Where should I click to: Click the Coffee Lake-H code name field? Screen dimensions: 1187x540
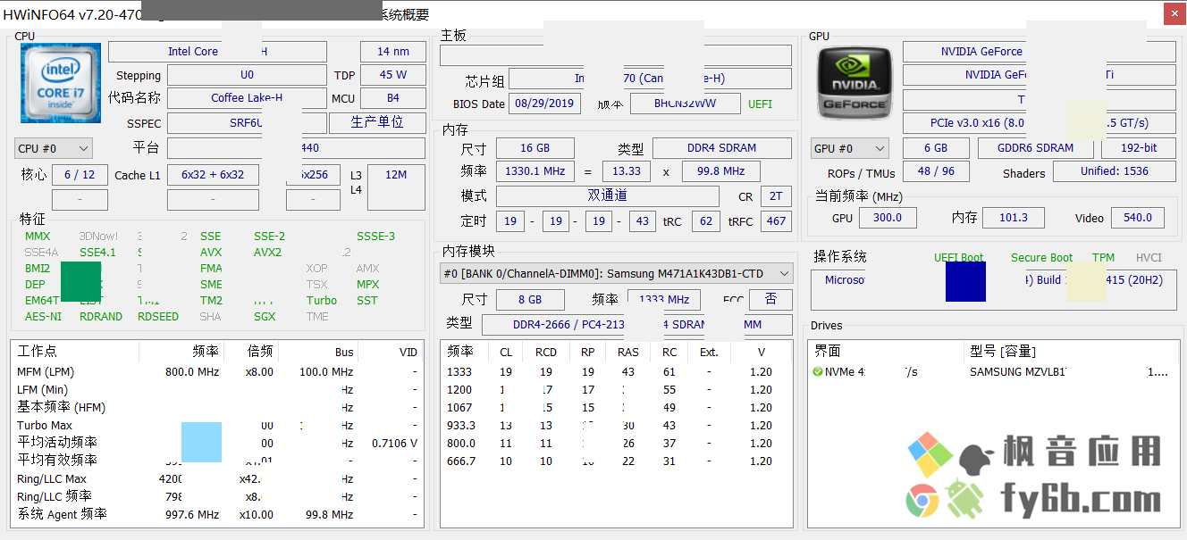tap(247, 98)
